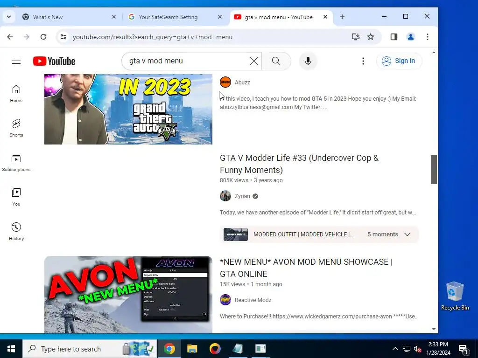Close the gta v mod menu tab
This screenshot has width=478, height=358.
pos(325,17)
